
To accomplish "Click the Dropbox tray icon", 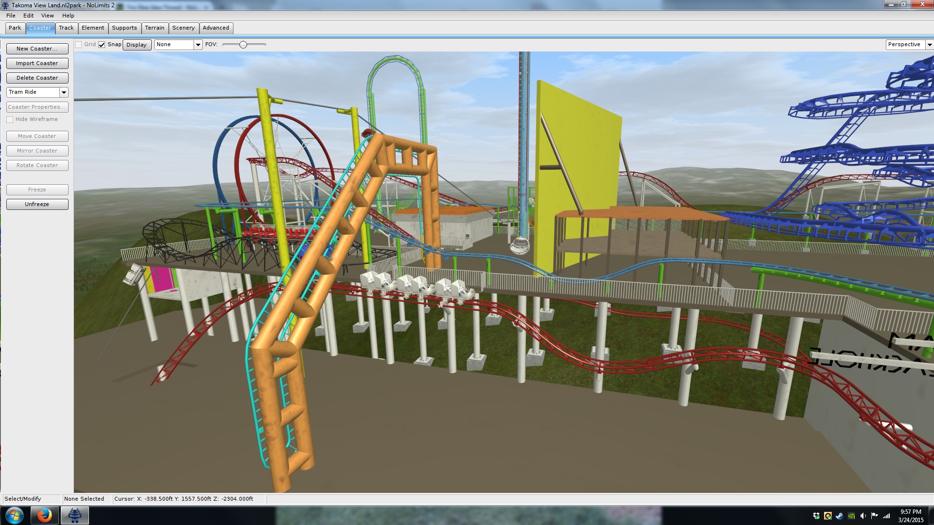I will click(x=816, y=516).
